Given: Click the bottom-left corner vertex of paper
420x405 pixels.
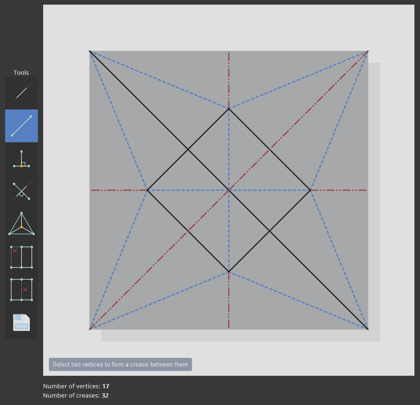Looking at the screenshot, I should tap(90, 329).
